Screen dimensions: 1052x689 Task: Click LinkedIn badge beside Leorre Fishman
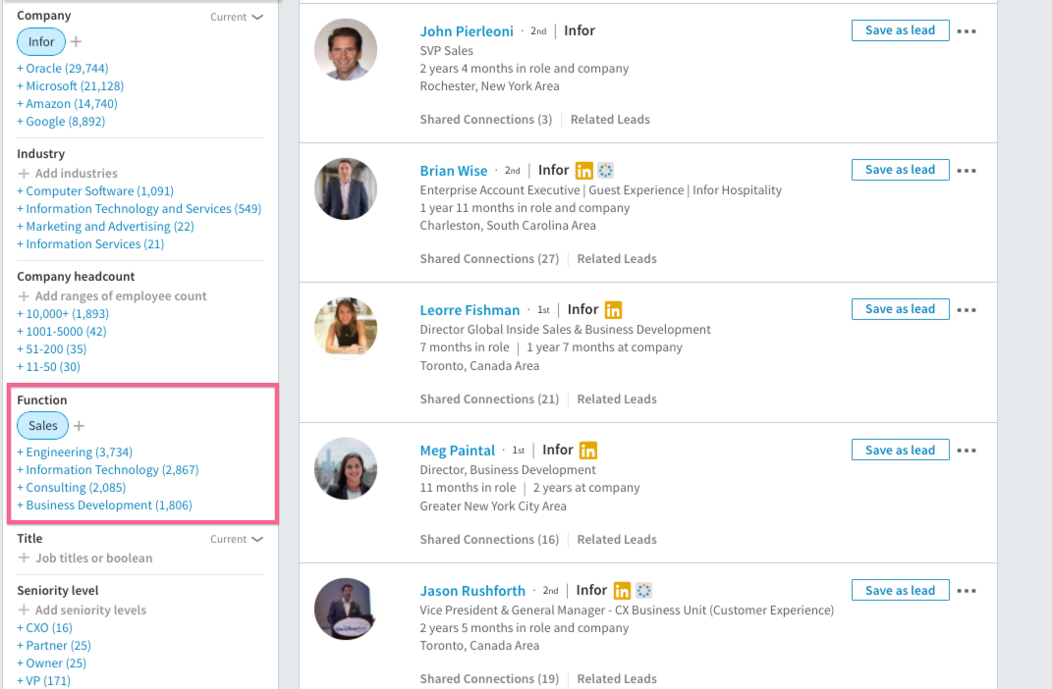(x=613, y=309)
